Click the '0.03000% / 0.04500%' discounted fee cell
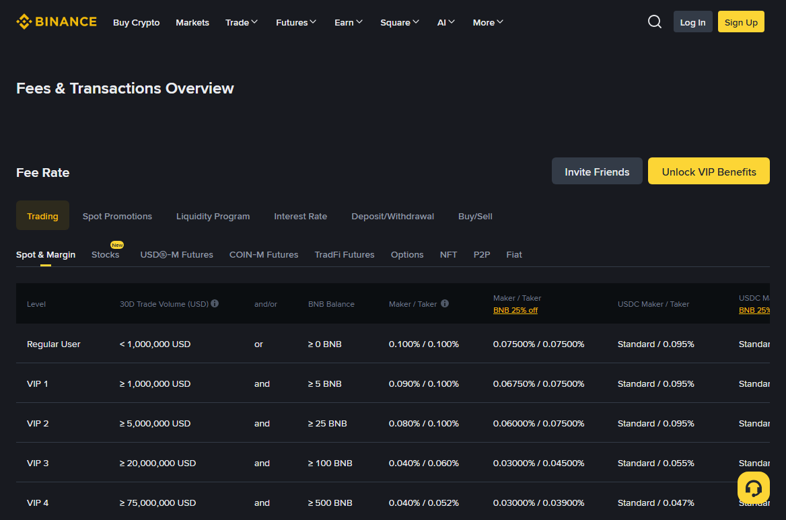 click(x=538, y=463)
